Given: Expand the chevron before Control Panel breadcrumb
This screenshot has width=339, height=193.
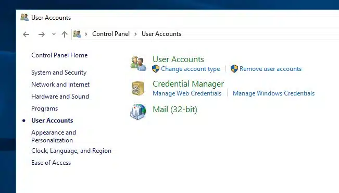Looking at the screenshot, I should (86, 34).
